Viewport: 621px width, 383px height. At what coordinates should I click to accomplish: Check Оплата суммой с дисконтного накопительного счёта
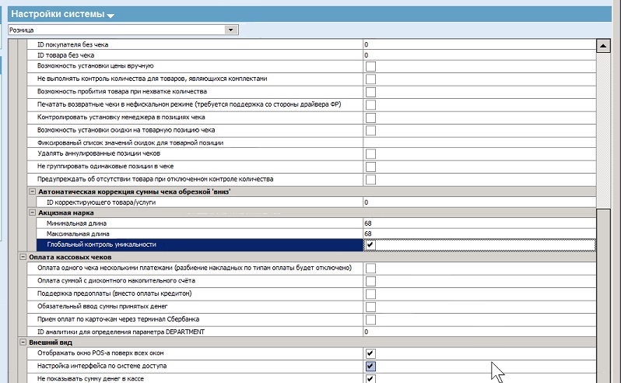pos(370,281)
